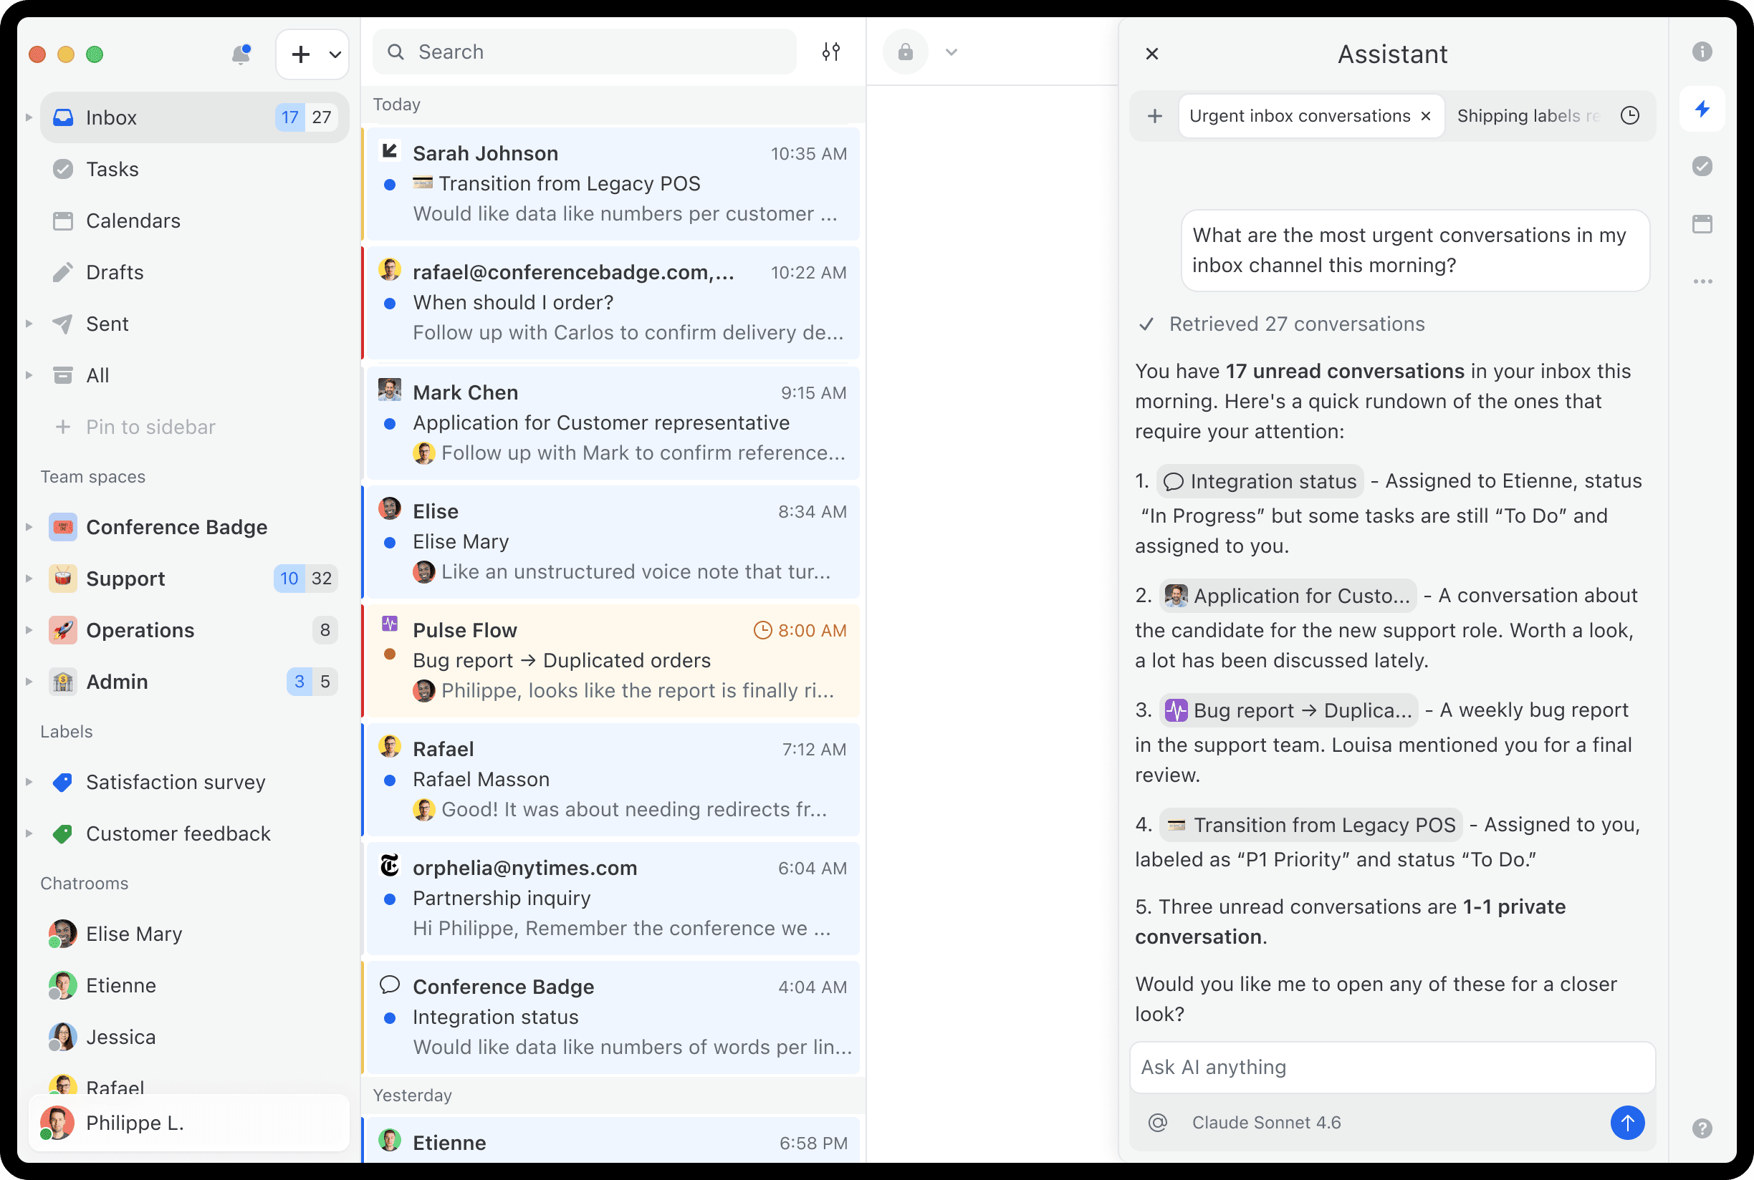Screen dimensions: 1754x1180
Task: Toggle unread dot on Mark Chen conversation
Action: [x=390, y=424]
